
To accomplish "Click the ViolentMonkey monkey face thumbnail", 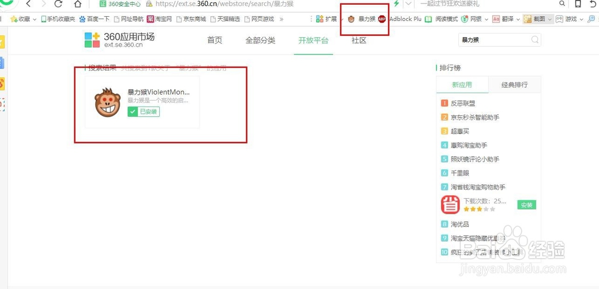I will (x=107, y=102).
